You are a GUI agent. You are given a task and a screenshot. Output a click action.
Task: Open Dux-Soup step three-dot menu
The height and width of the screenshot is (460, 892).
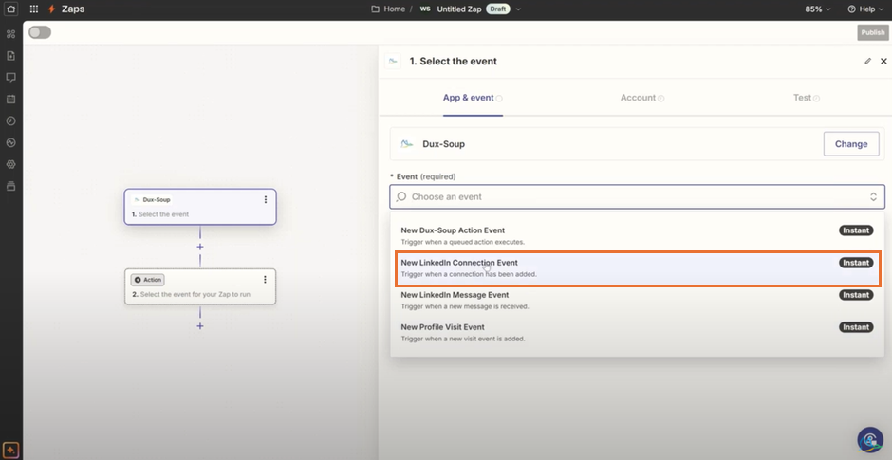(x=265, y=199)
